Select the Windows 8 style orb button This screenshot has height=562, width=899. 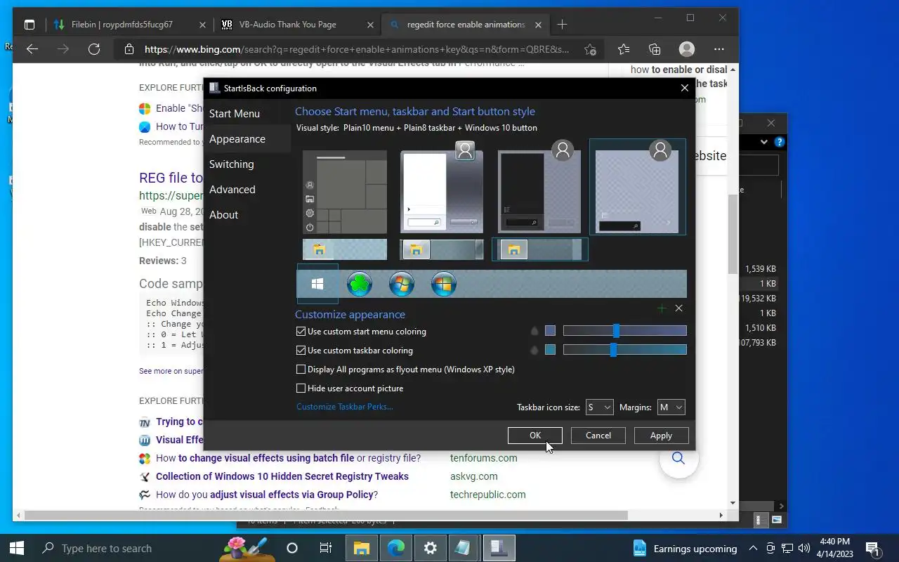(444, 284)
